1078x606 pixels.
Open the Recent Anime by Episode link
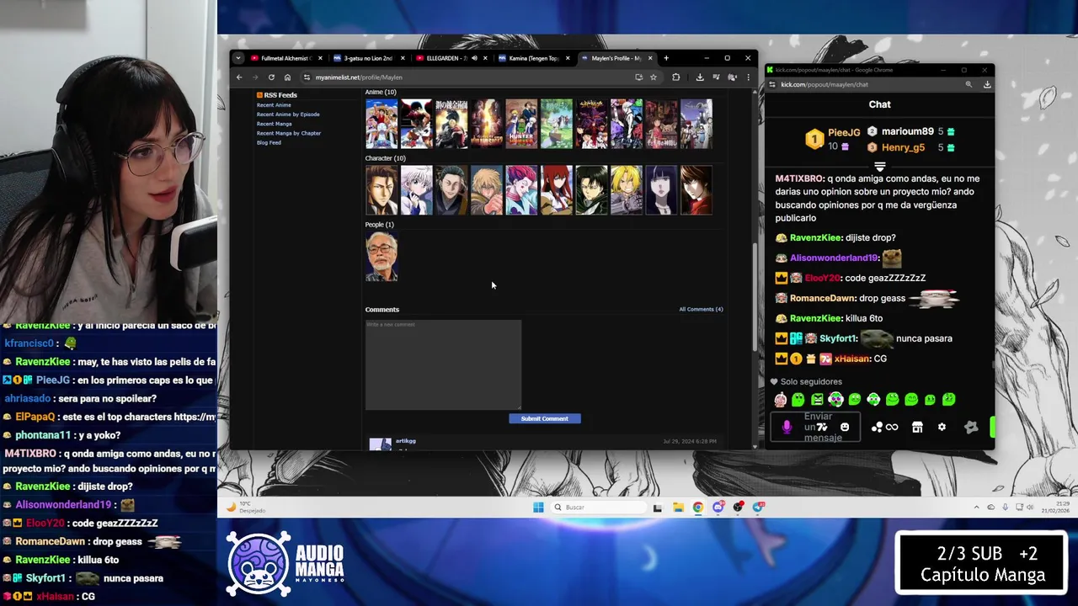[288, 114]
